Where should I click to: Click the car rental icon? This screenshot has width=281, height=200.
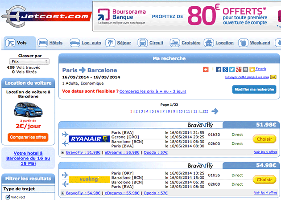coord(74,43)
